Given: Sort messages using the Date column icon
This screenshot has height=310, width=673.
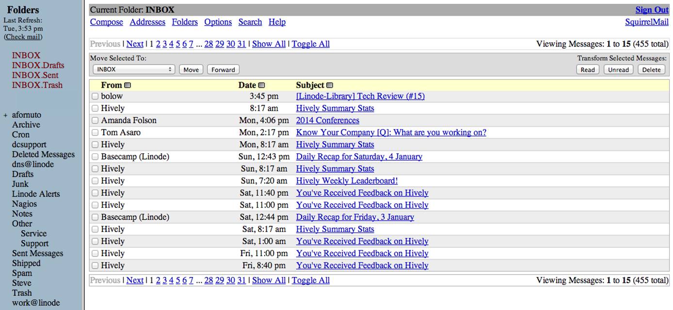Looking at the screenshot, I should pyautogui.click(x=261, y=84).
